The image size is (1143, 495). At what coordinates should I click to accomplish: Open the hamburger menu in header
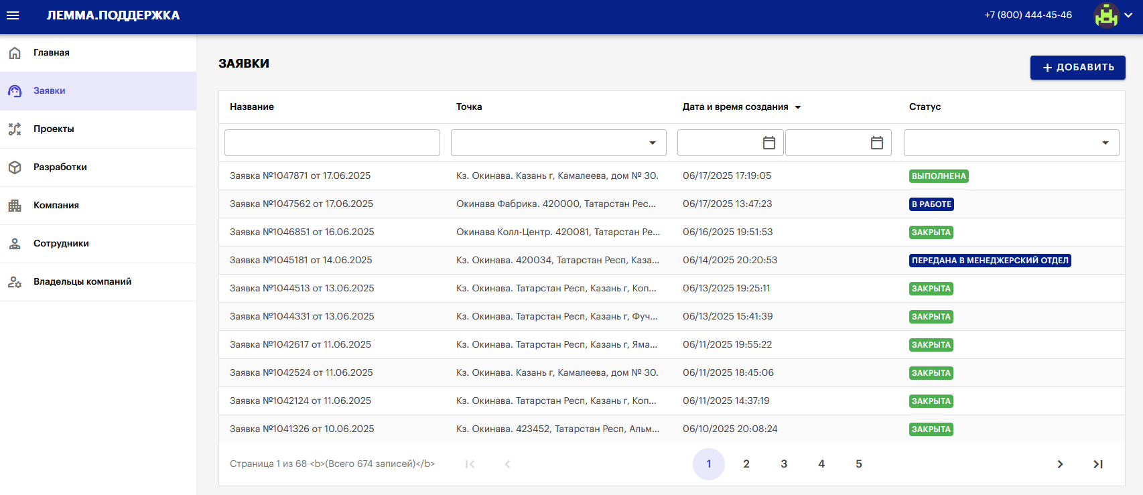point(13,15)
